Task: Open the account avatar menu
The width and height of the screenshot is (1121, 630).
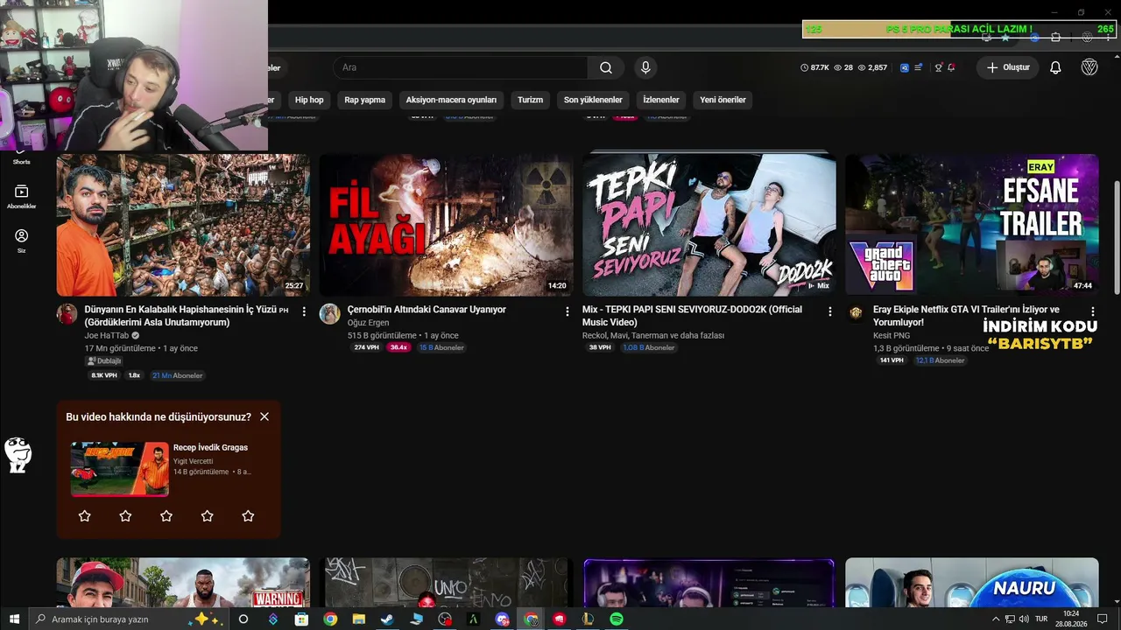Action: tap(1089, 67)
